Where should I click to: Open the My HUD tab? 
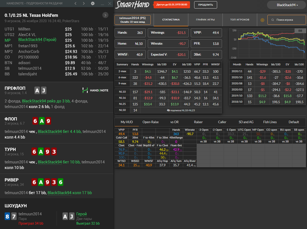coord(127,122)
